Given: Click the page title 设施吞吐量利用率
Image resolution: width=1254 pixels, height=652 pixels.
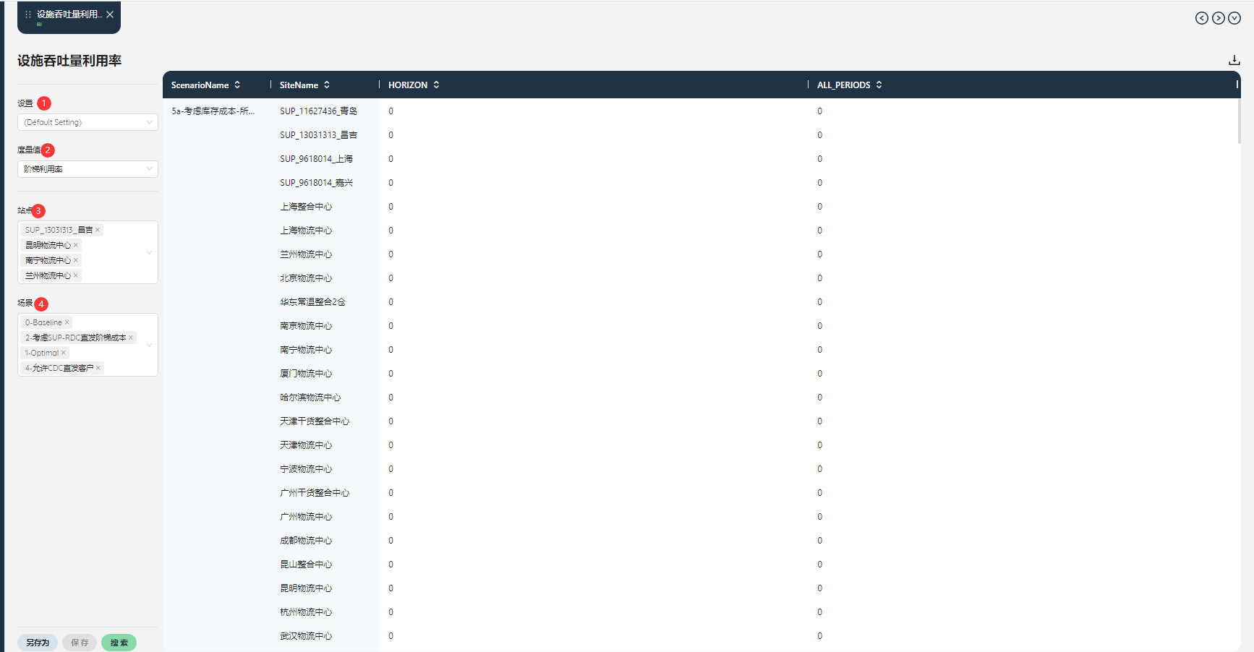Looking at the screenshot, I should click(69, 61).
